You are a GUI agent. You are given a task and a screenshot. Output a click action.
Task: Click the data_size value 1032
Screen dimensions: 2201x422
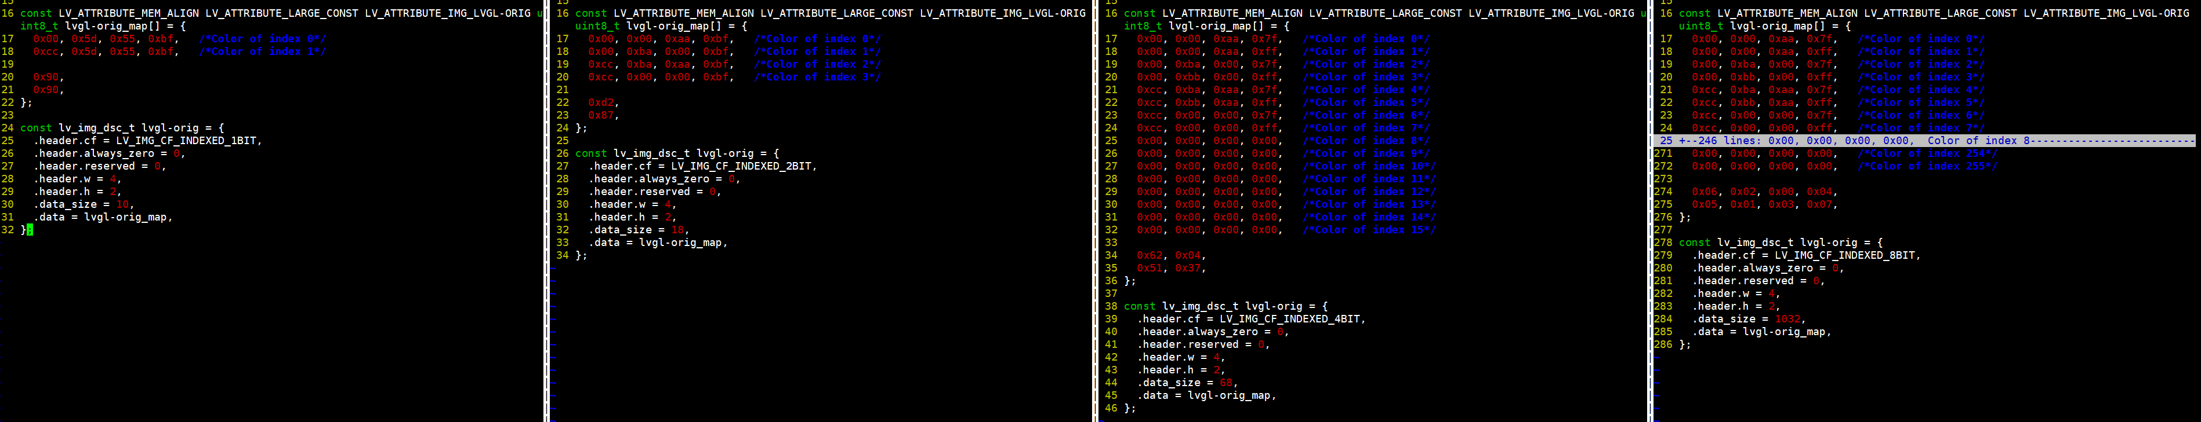(x=1787, y=319)
